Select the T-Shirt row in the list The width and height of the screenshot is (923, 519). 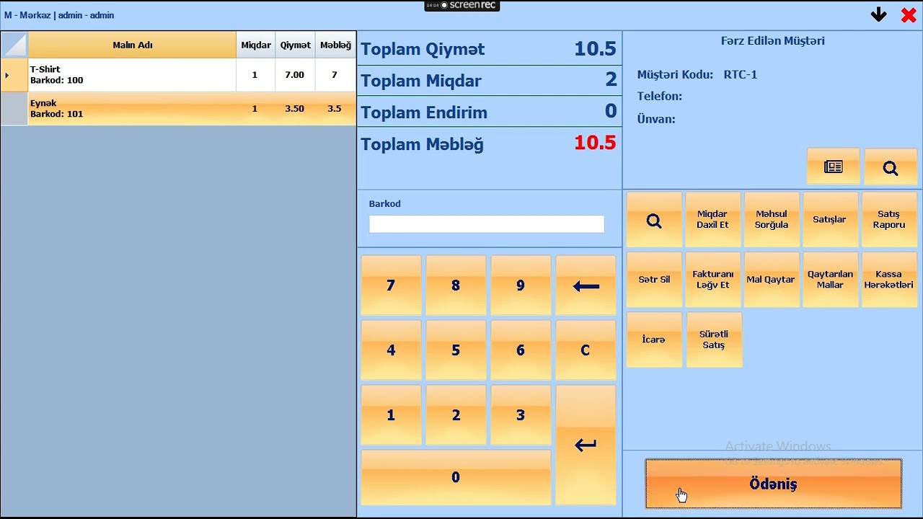pos(178,75)
